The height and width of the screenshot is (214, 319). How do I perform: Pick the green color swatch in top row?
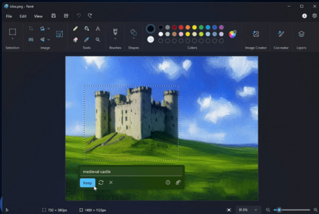201,27
